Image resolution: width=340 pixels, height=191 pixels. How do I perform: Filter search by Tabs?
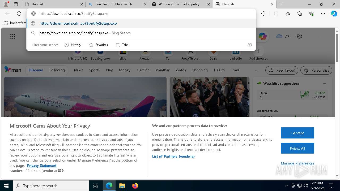(122, 45)
